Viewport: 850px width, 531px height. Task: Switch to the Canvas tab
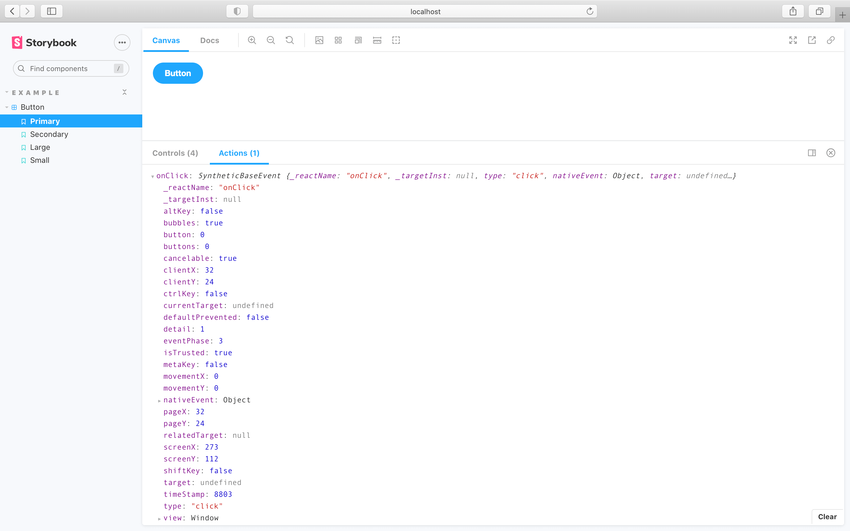(166, 40)
